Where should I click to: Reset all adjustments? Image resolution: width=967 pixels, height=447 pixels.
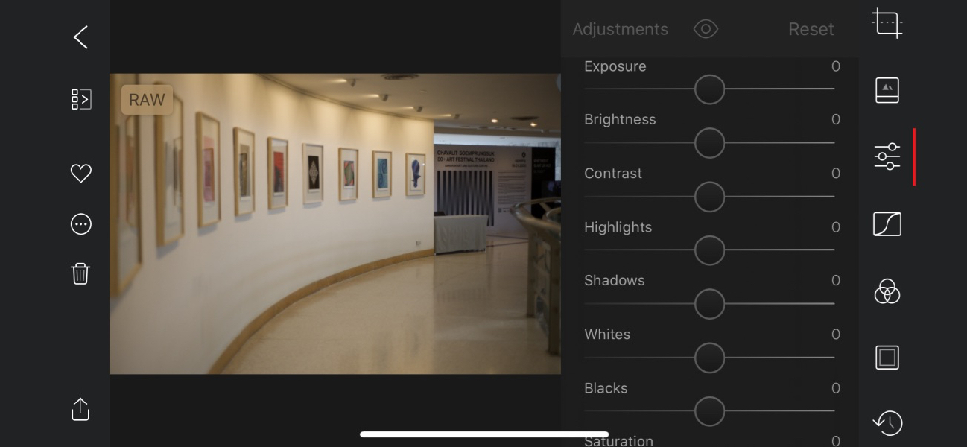(x=811, y=29)
